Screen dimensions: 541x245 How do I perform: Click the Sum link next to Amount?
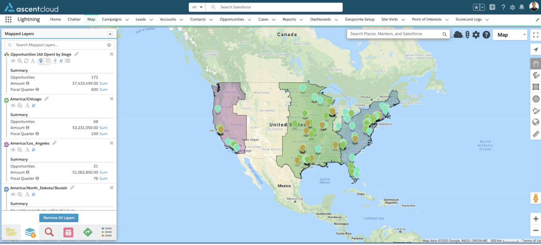coord(104,83)
